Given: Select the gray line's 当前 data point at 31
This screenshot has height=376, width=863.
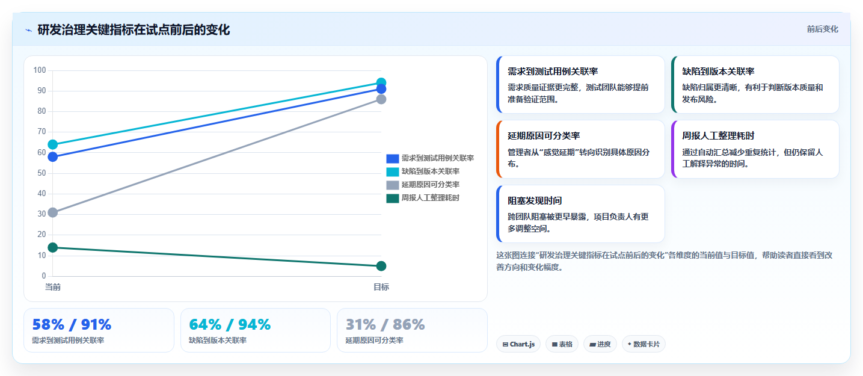Looking at the screenshot, I should 53,212.
